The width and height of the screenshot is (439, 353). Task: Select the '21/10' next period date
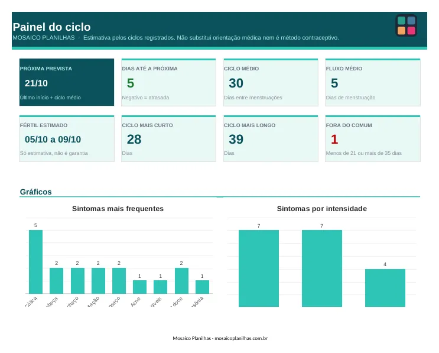pyautogui.click(x=36, y=83)
